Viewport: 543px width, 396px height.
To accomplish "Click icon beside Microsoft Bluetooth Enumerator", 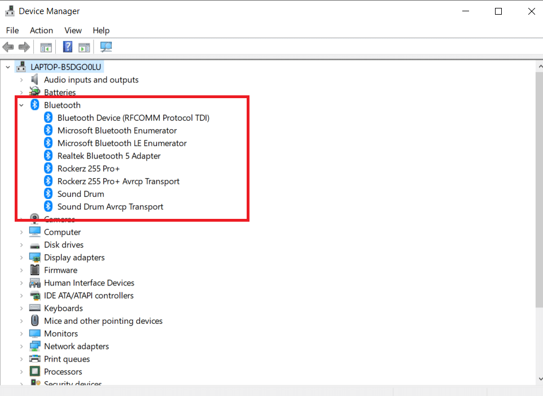I will 48,130.
